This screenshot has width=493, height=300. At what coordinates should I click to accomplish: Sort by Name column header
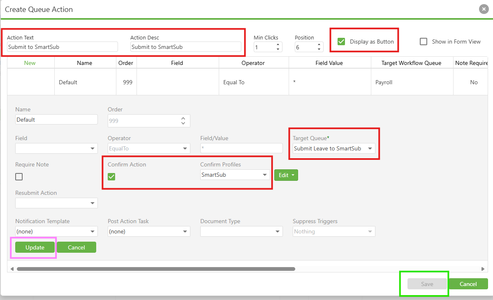click(x=85, y=63)
